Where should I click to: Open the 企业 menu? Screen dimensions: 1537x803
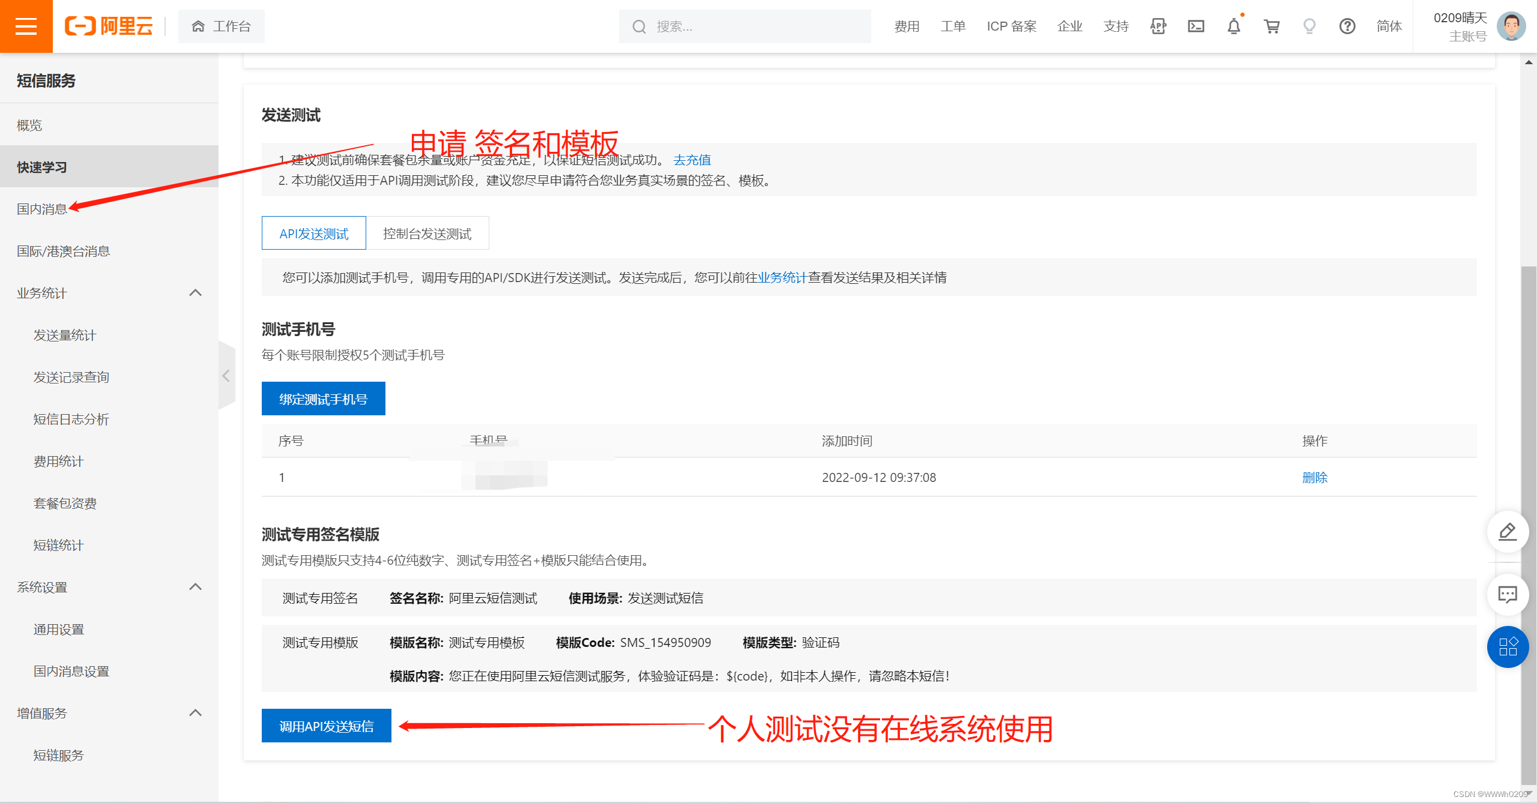coord(1069,26)
